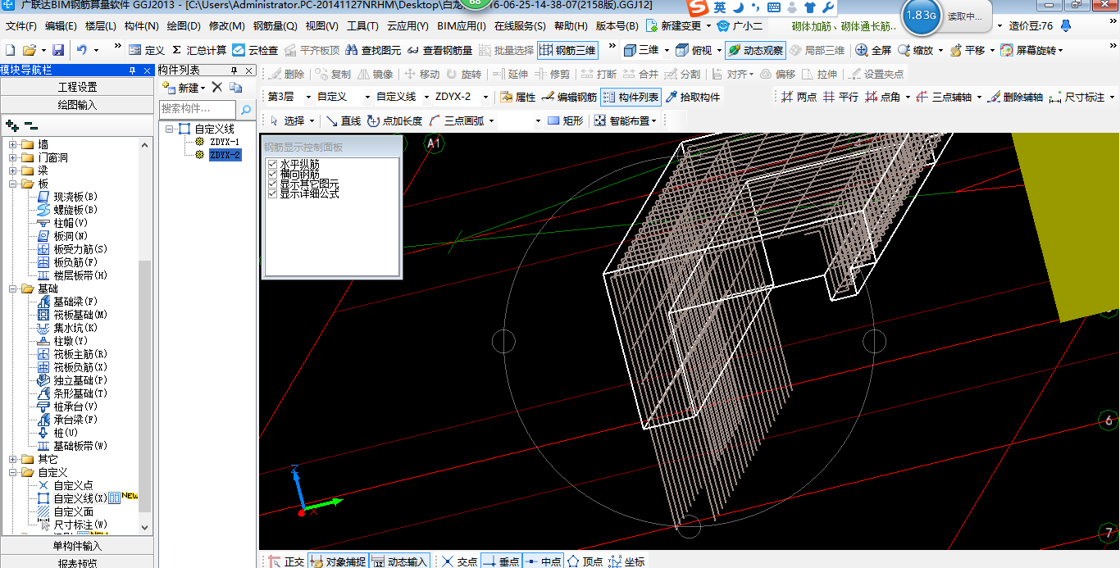Screen dimensions: 1120x568
Task: Toggle 动态输入 dynamic input
Action: (400, 561)
